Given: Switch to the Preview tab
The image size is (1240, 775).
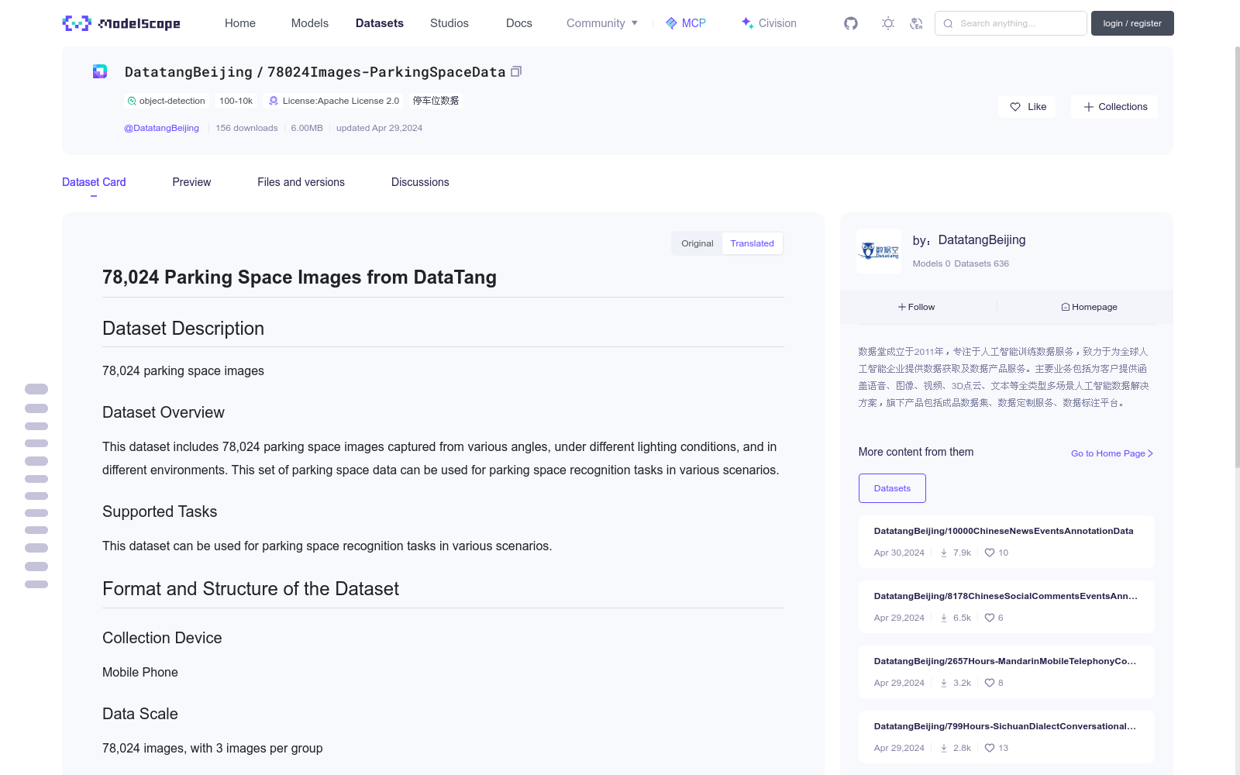Looking at the screenshot, I should tap(191, 182).
